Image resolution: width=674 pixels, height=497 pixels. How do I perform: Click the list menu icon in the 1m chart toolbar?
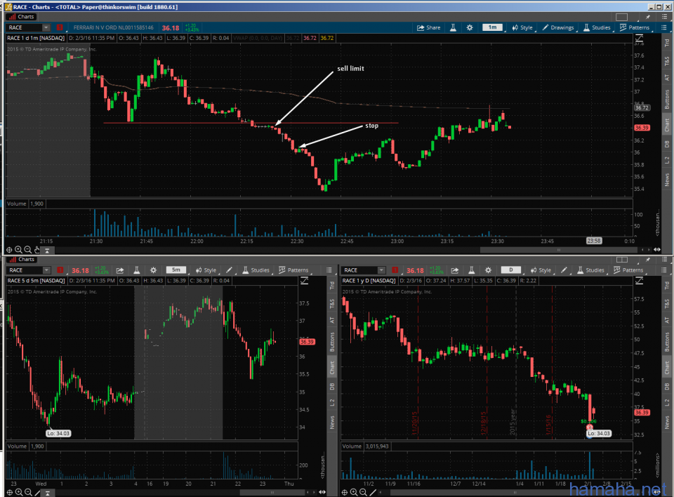664,27
